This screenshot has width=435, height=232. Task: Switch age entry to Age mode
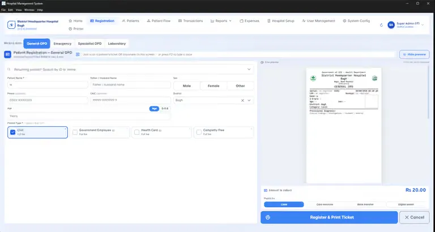[154, 109]
